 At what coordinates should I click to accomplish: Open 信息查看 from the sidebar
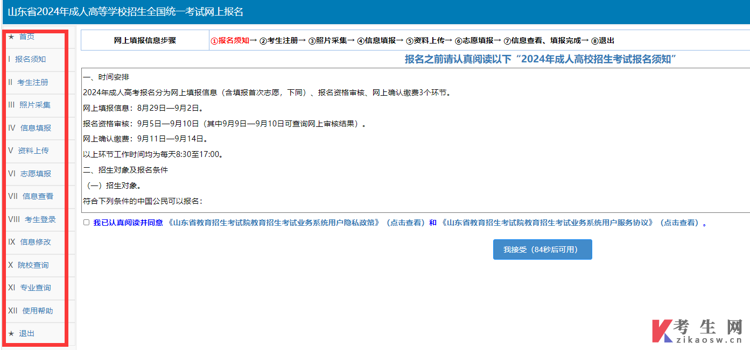pos(38,196)
